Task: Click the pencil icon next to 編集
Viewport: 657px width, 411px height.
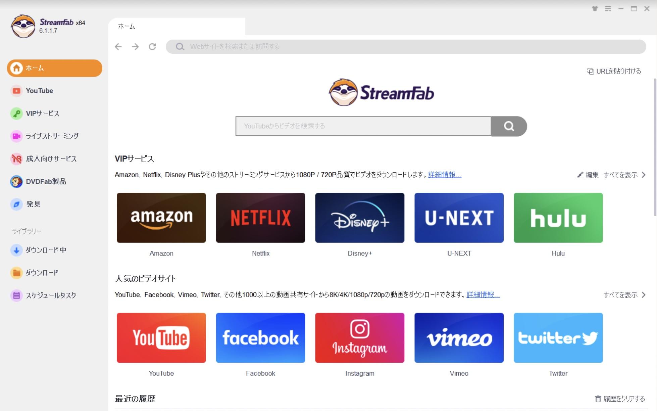Action: tap(580, 175)
